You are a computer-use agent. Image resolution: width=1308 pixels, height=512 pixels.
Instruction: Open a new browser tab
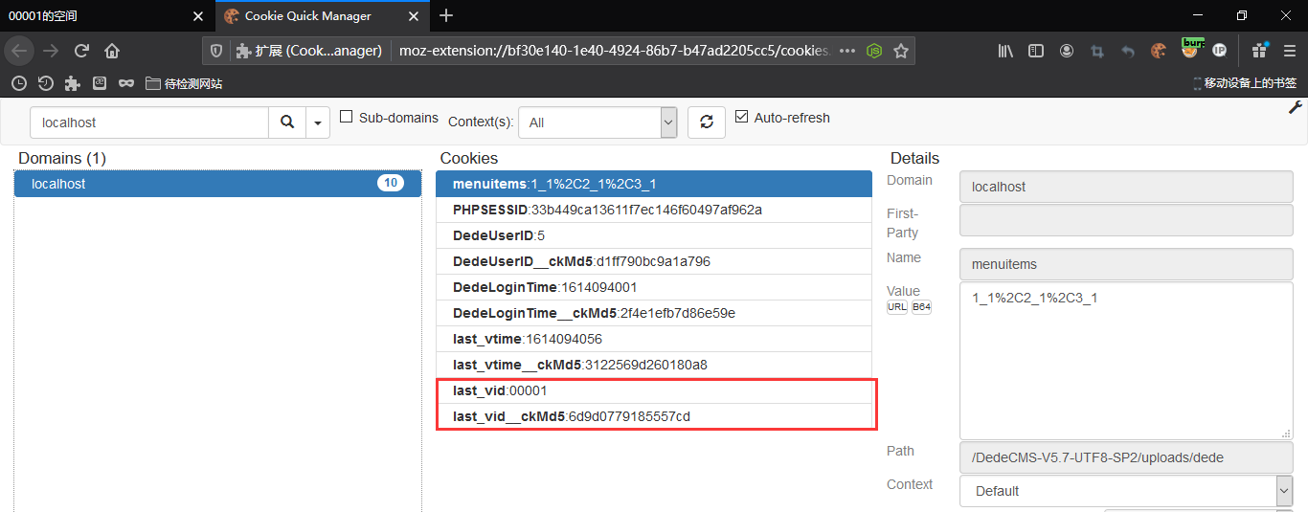(x=446, y=15)
